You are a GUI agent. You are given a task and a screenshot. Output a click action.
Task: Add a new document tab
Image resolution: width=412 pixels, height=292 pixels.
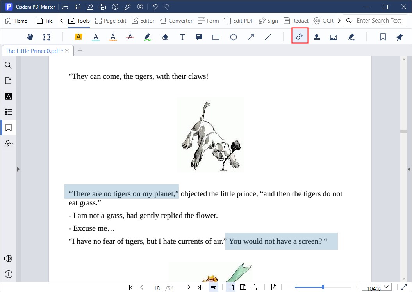click(80, 51)
